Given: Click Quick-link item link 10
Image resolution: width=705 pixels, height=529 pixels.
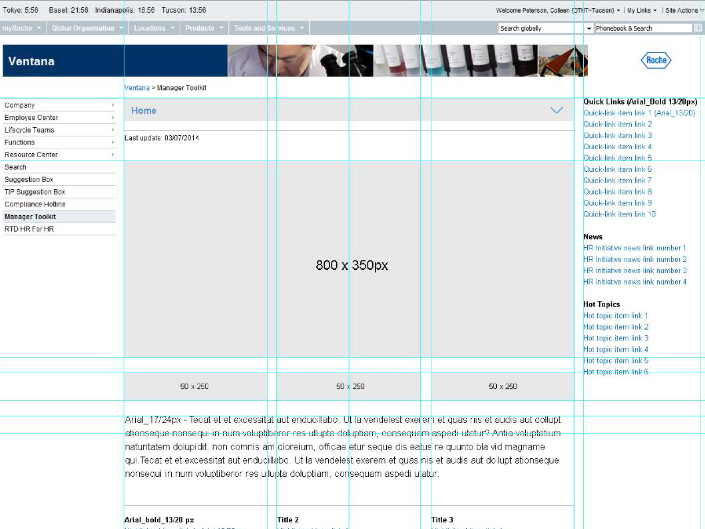Looking at the screenshot, I should click(619, 214).
